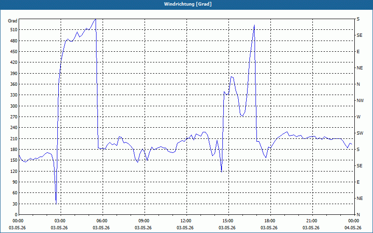The width and height of the screenshot is (373, 233).
Task: Click the "03.05.26" date under "12:00"
Action: [185, 227]
